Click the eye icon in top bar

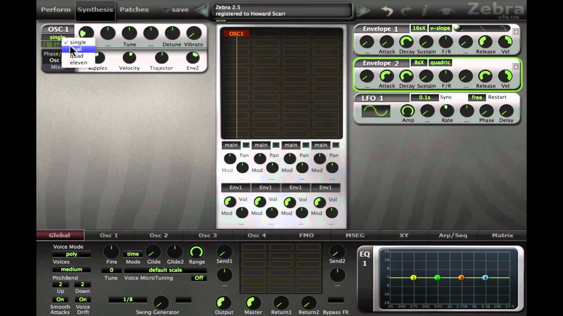click(446, 11)
